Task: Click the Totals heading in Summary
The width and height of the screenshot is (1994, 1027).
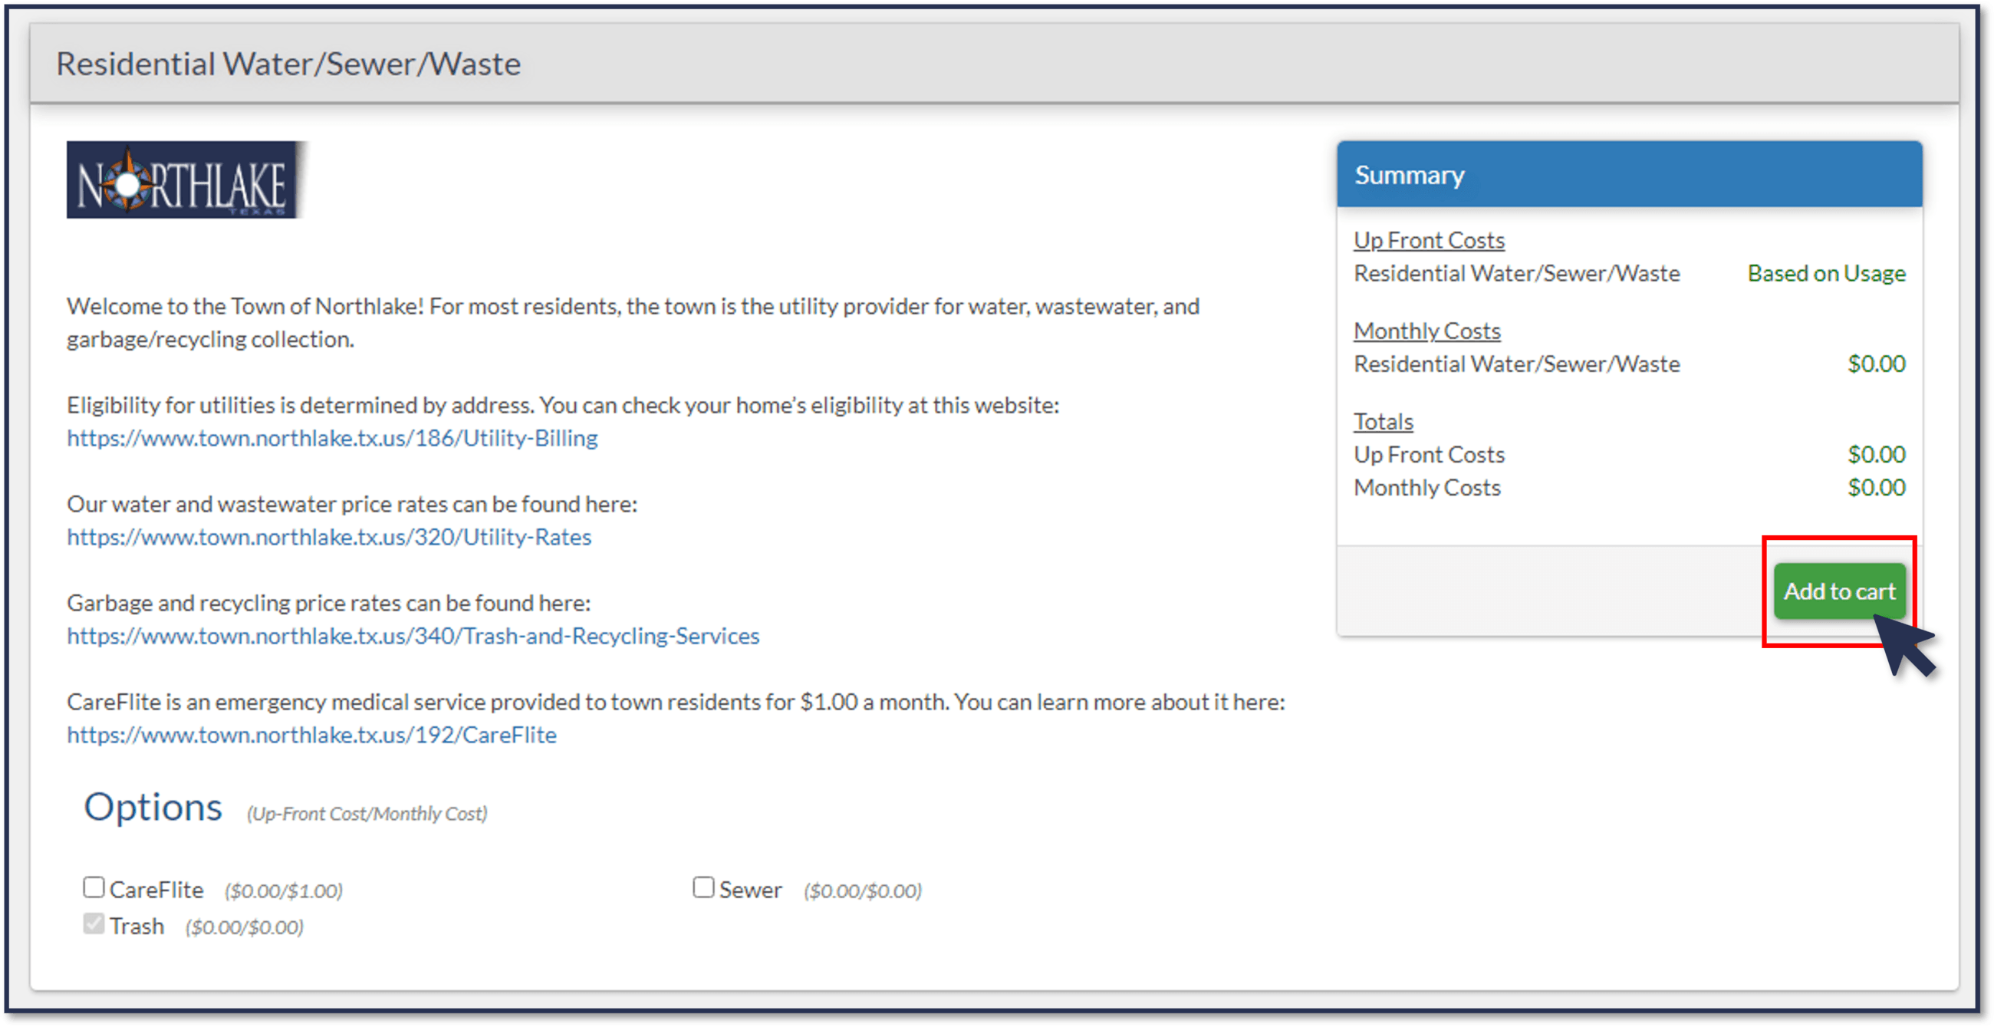Action: tap(1383, 422)
